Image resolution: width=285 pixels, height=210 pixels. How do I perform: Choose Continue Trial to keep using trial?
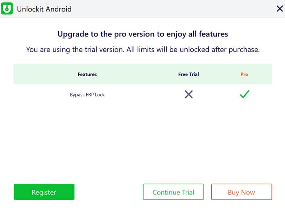[173, 192]
